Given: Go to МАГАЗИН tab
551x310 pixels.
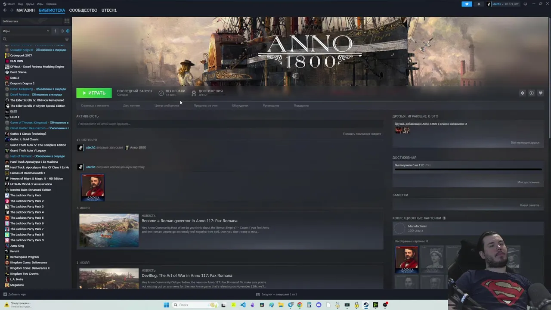Looking at the screenshot, I should click(25, 10).
